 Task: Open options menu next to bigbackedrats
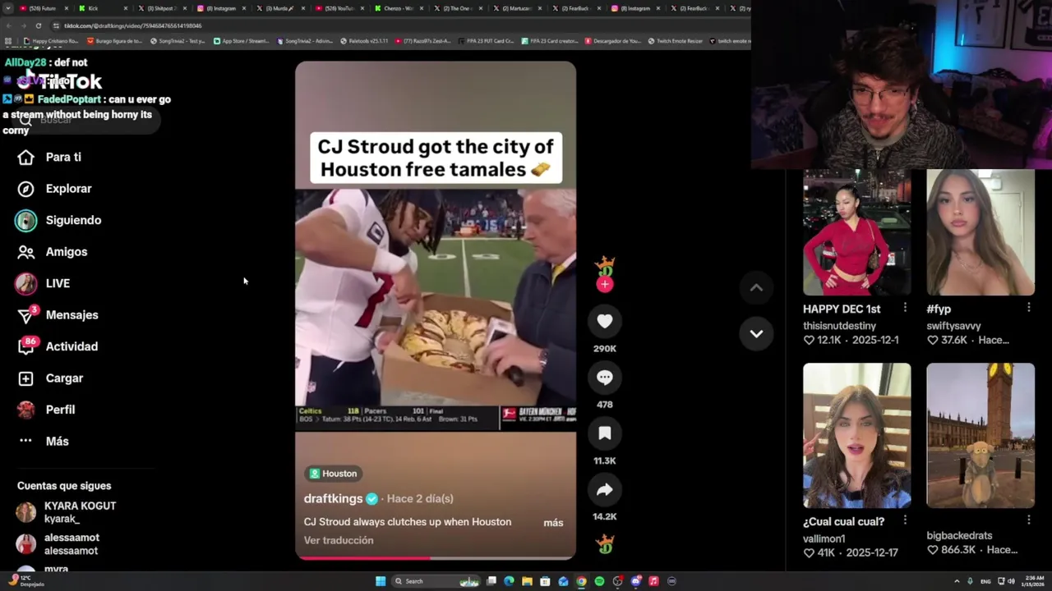pyautogui.click(x=1028, y=520)
